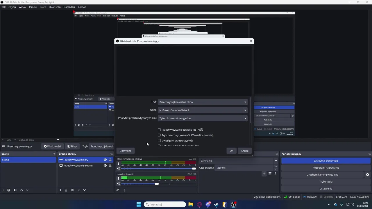Open advanced audio properties gears icon
The width and height of the screenshot is (372, 209).
(118, 190)
